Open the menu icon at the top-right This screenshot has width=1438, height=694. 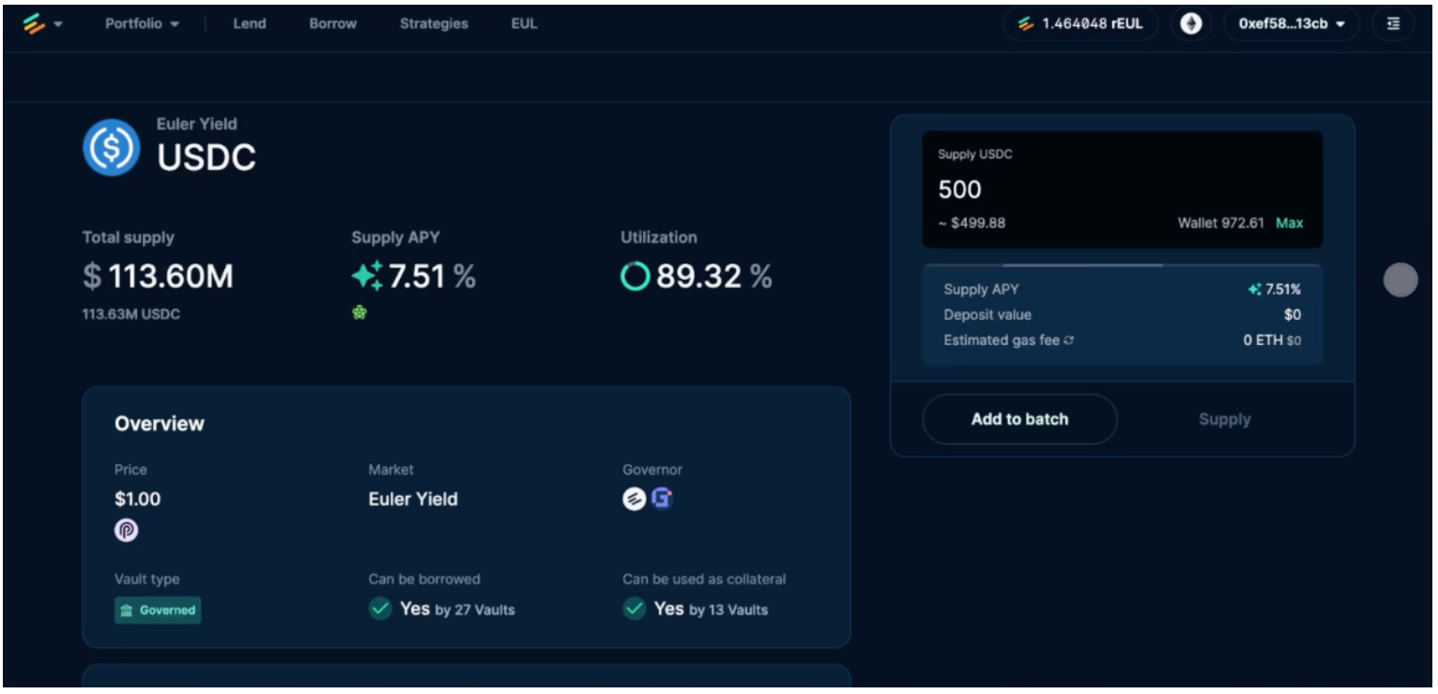[x=1393, y=24]
